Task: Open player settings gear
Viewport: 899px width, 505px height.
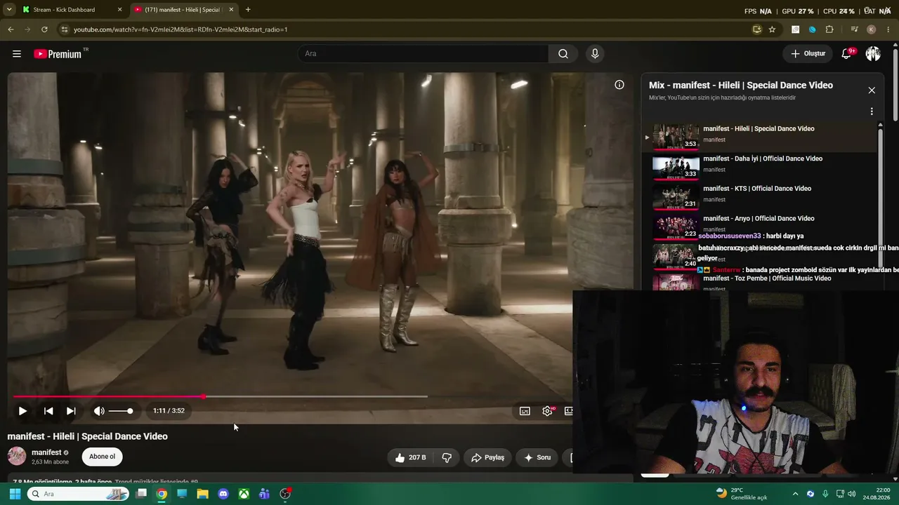Action: [547, 411]
